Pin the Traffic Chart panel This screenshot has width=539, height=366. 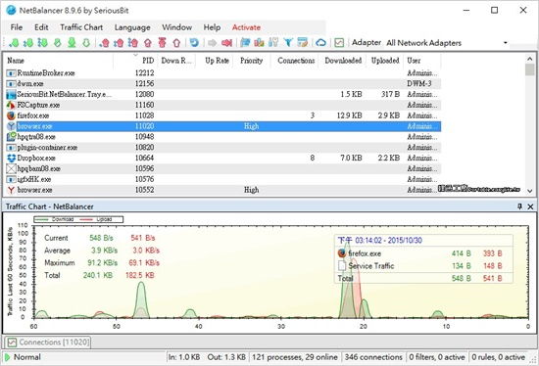[x=519, y=206]
